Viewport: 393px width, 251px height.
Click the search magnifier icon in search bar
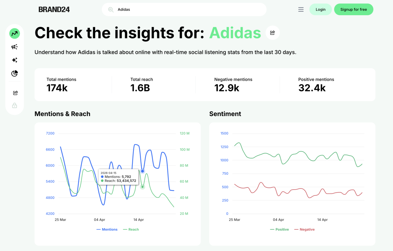111,10
